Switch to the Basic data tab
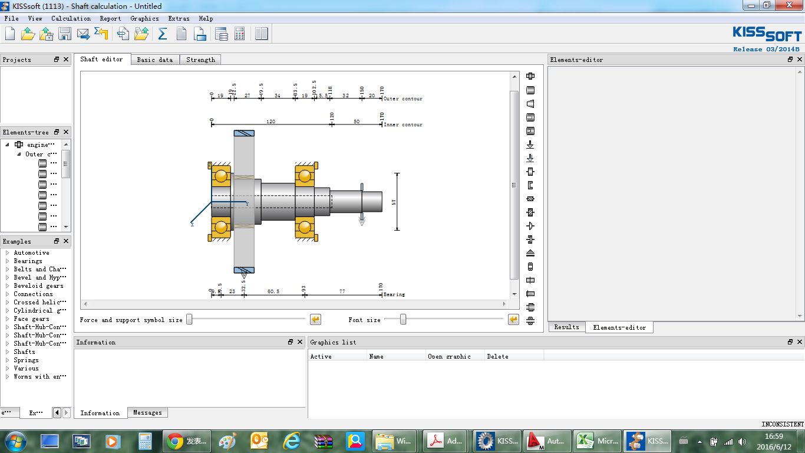This screenshot has width=805, height=453. coord(155,60)
